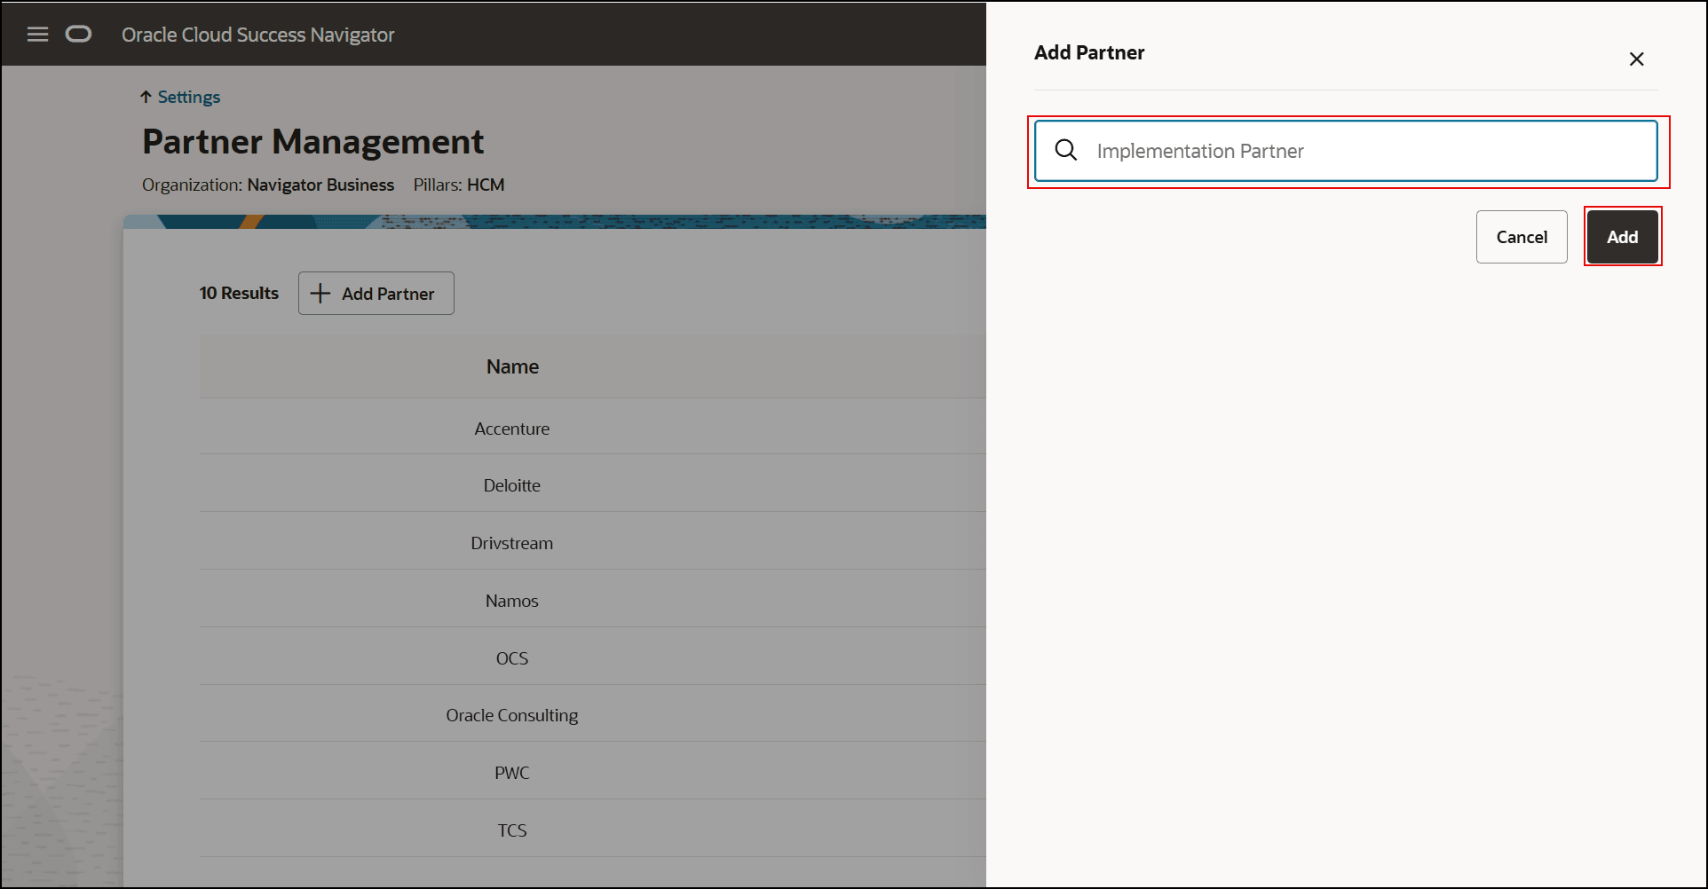Screen dimensions: 1708x889
Task: Close the Add Partner panel
Action: tap(1636, 59)
